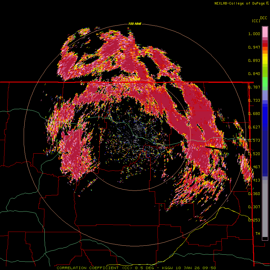This screenshot has height=270, width=270.
Task: Pick the bright blue color bar segment
Action: click(x=265, y=115)
